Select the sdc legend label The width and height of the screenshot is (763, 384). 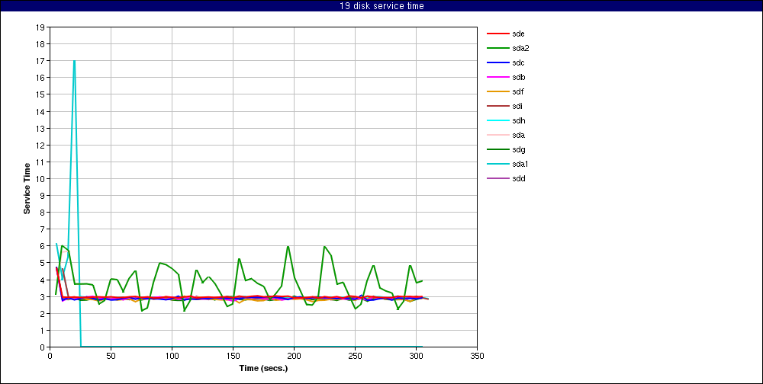(x=518, y=62)
